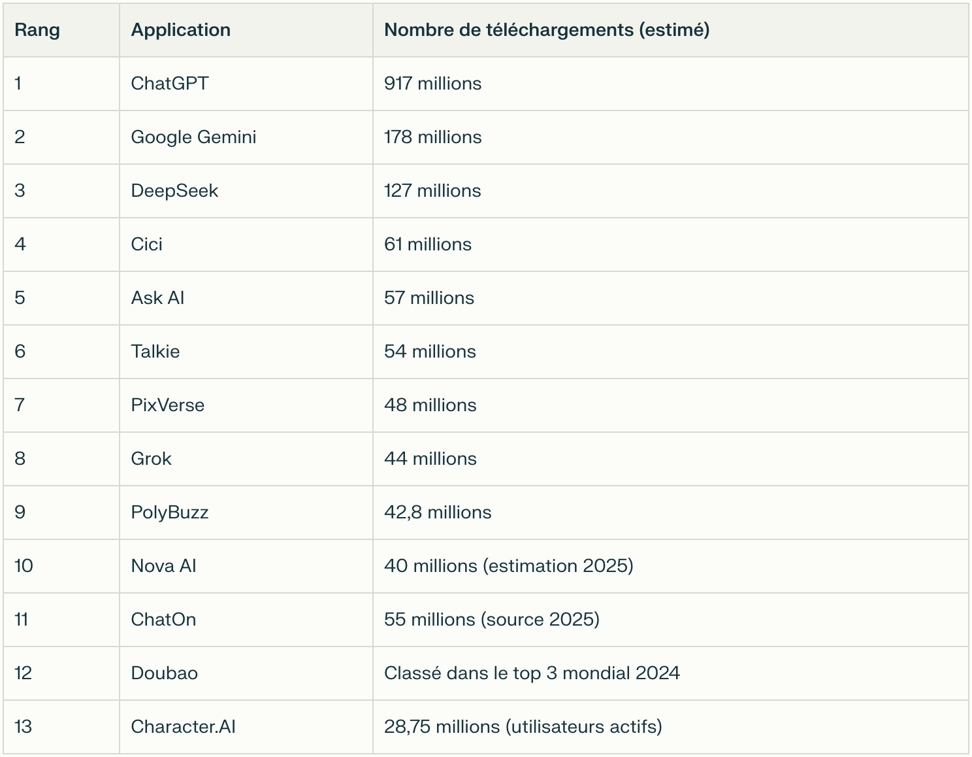Select the 'Talkie' application name
972x757 pixels.
[155, 352]
